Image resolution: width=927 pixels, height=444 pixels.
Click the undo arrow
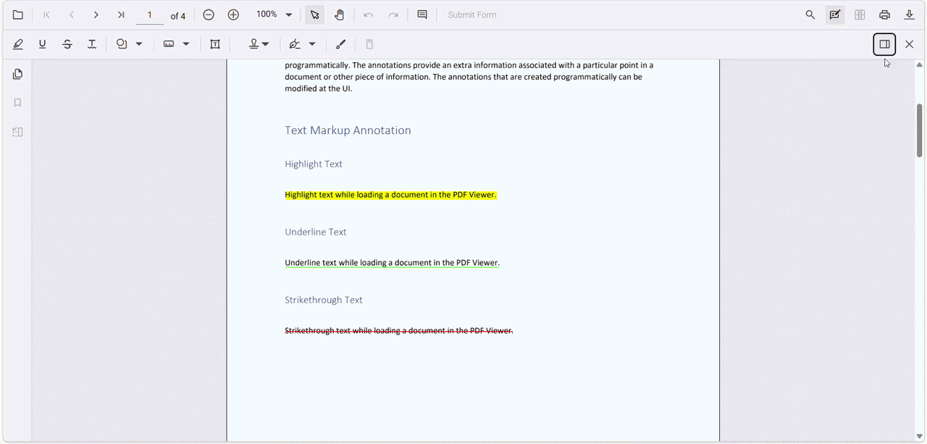point(369,14)
